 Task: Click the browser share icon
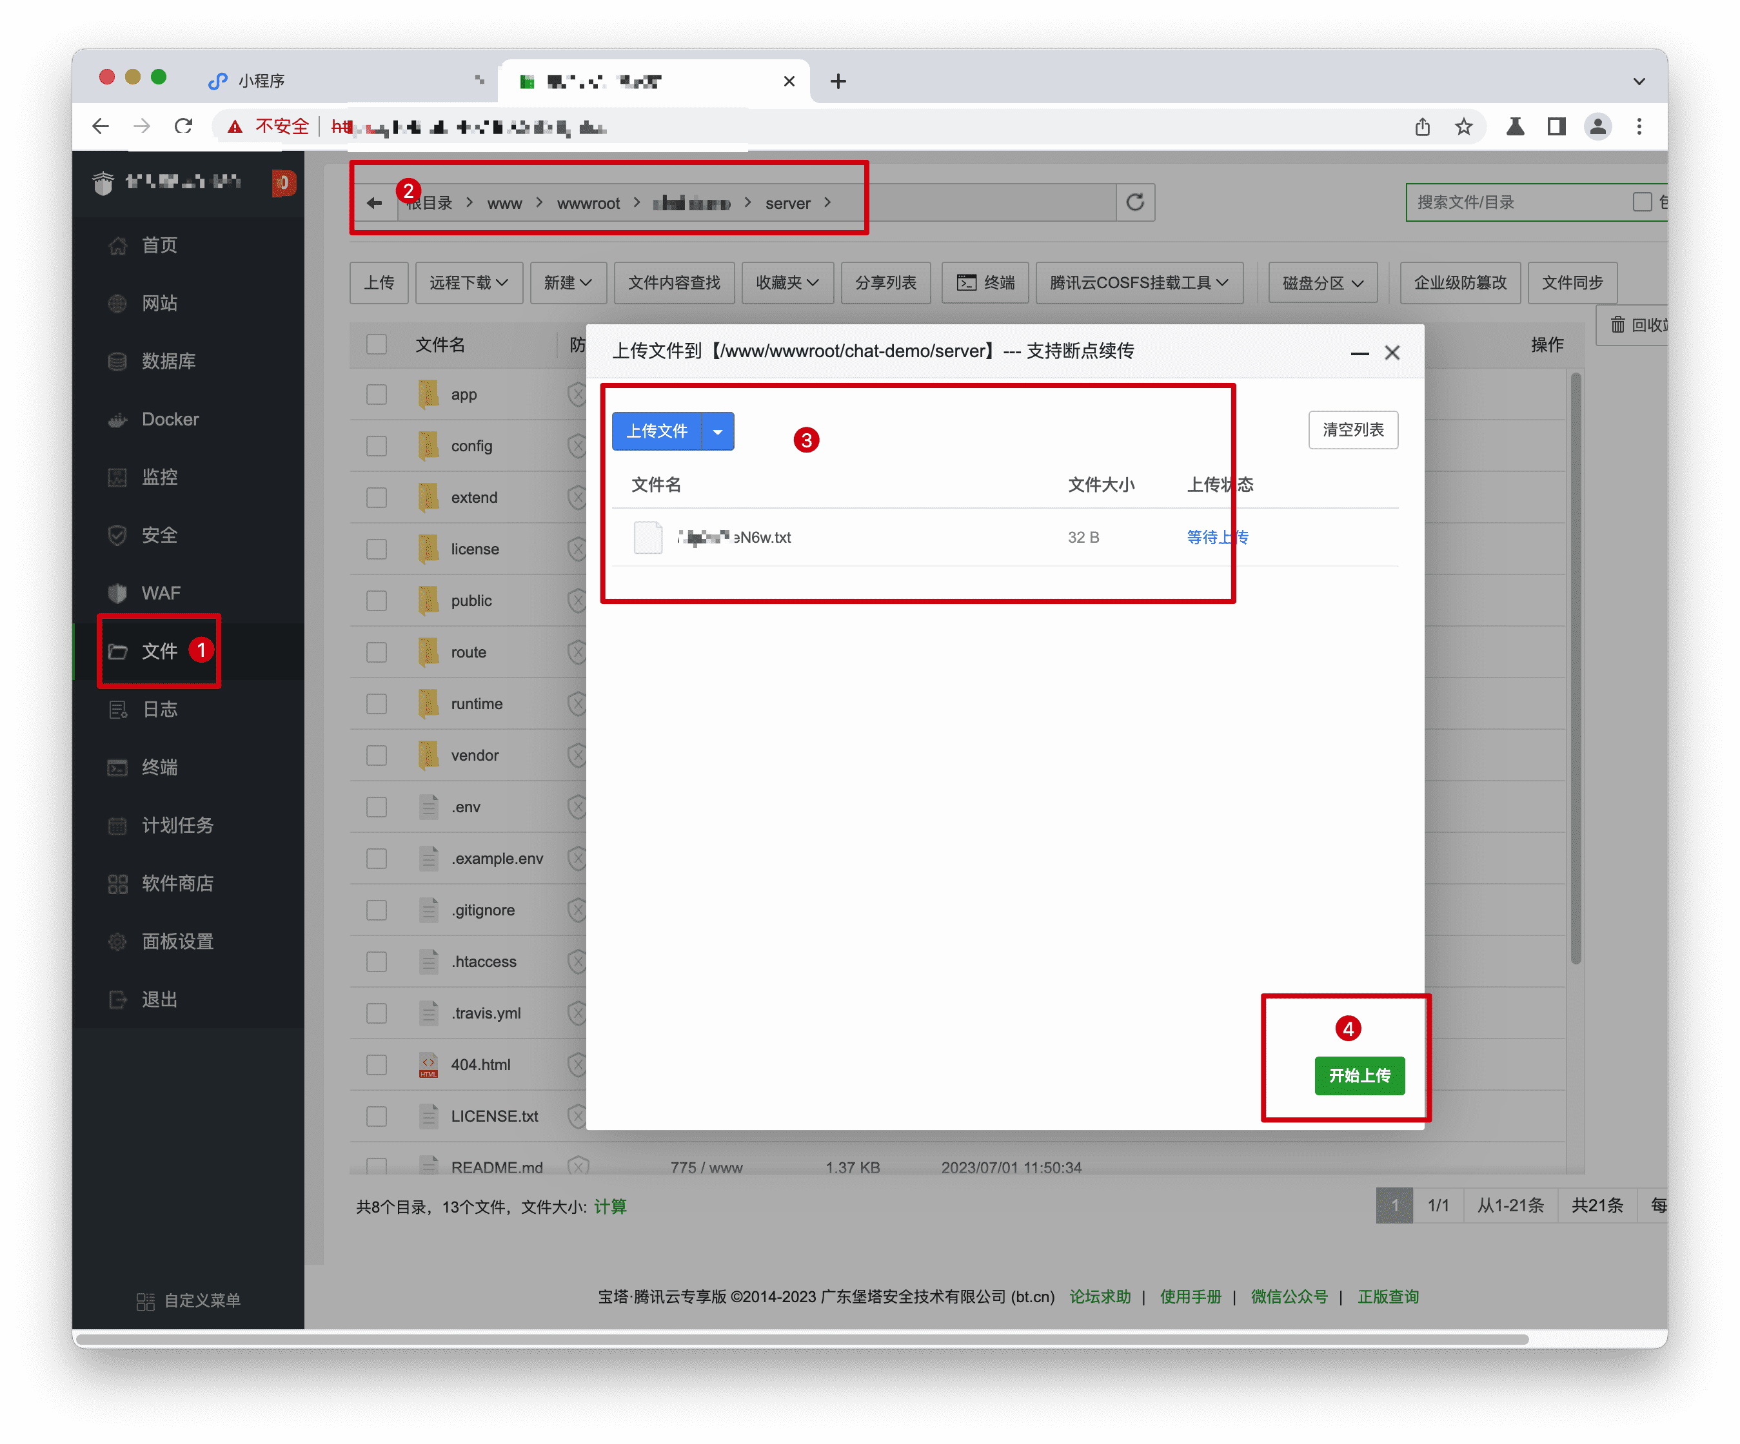click(1422, 126)
